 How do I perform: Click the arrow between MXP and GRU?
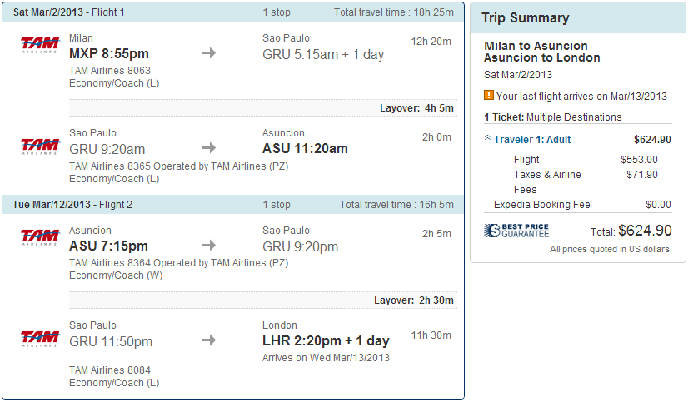pyautogui.click(x=209, y=53)
